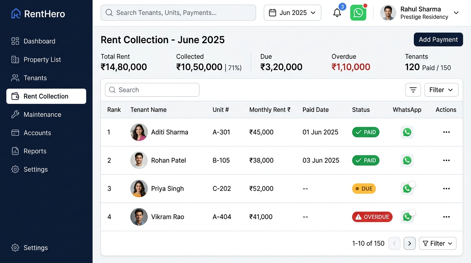Open the Filter dropdown beside pagination

click(x=437, y=243)
